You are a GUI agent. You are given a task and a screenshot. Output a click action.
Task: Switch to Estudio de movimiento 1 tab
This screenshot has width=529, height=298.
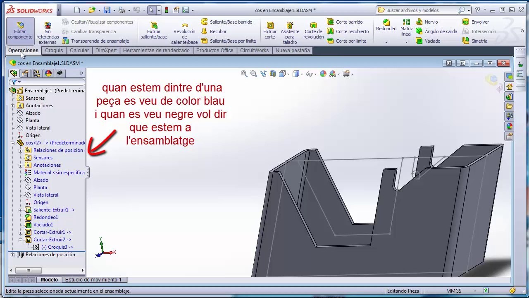(x=93, y=280)
